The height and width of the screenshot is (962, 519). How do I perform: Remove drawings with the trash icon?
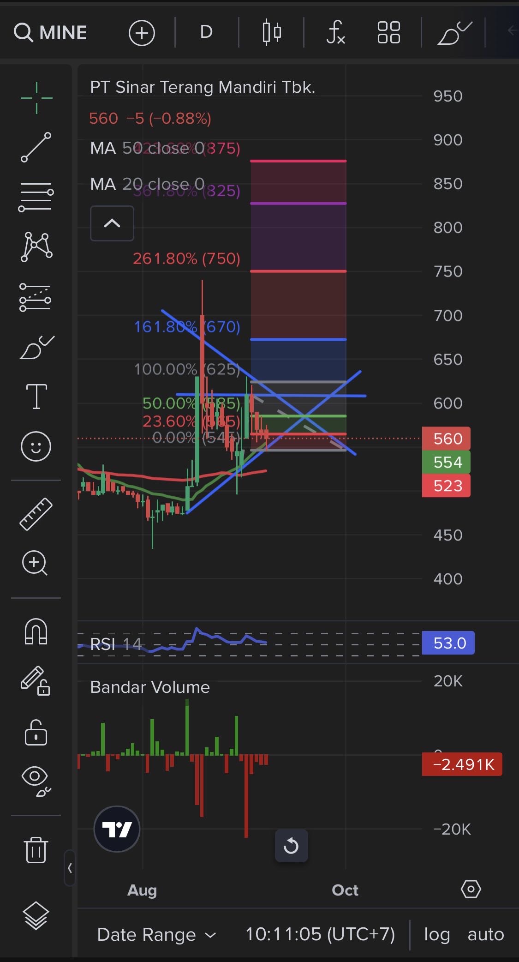[x=36, y=850]
